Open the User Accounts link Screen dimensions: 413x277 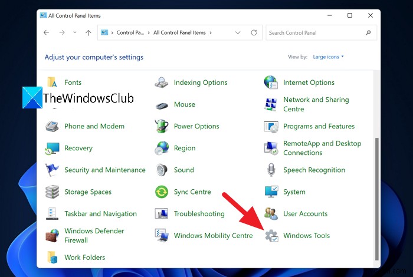click(x=305, y=213)
